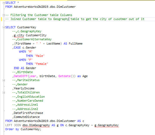Click the yellow change marker in margin
The width and height of the screenshot is (155, 135).
(2, 19)
